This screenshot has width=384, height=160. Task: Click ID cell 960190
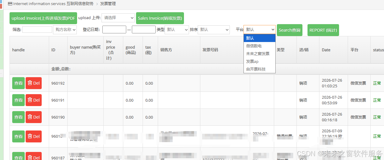[x=58, y=117]
